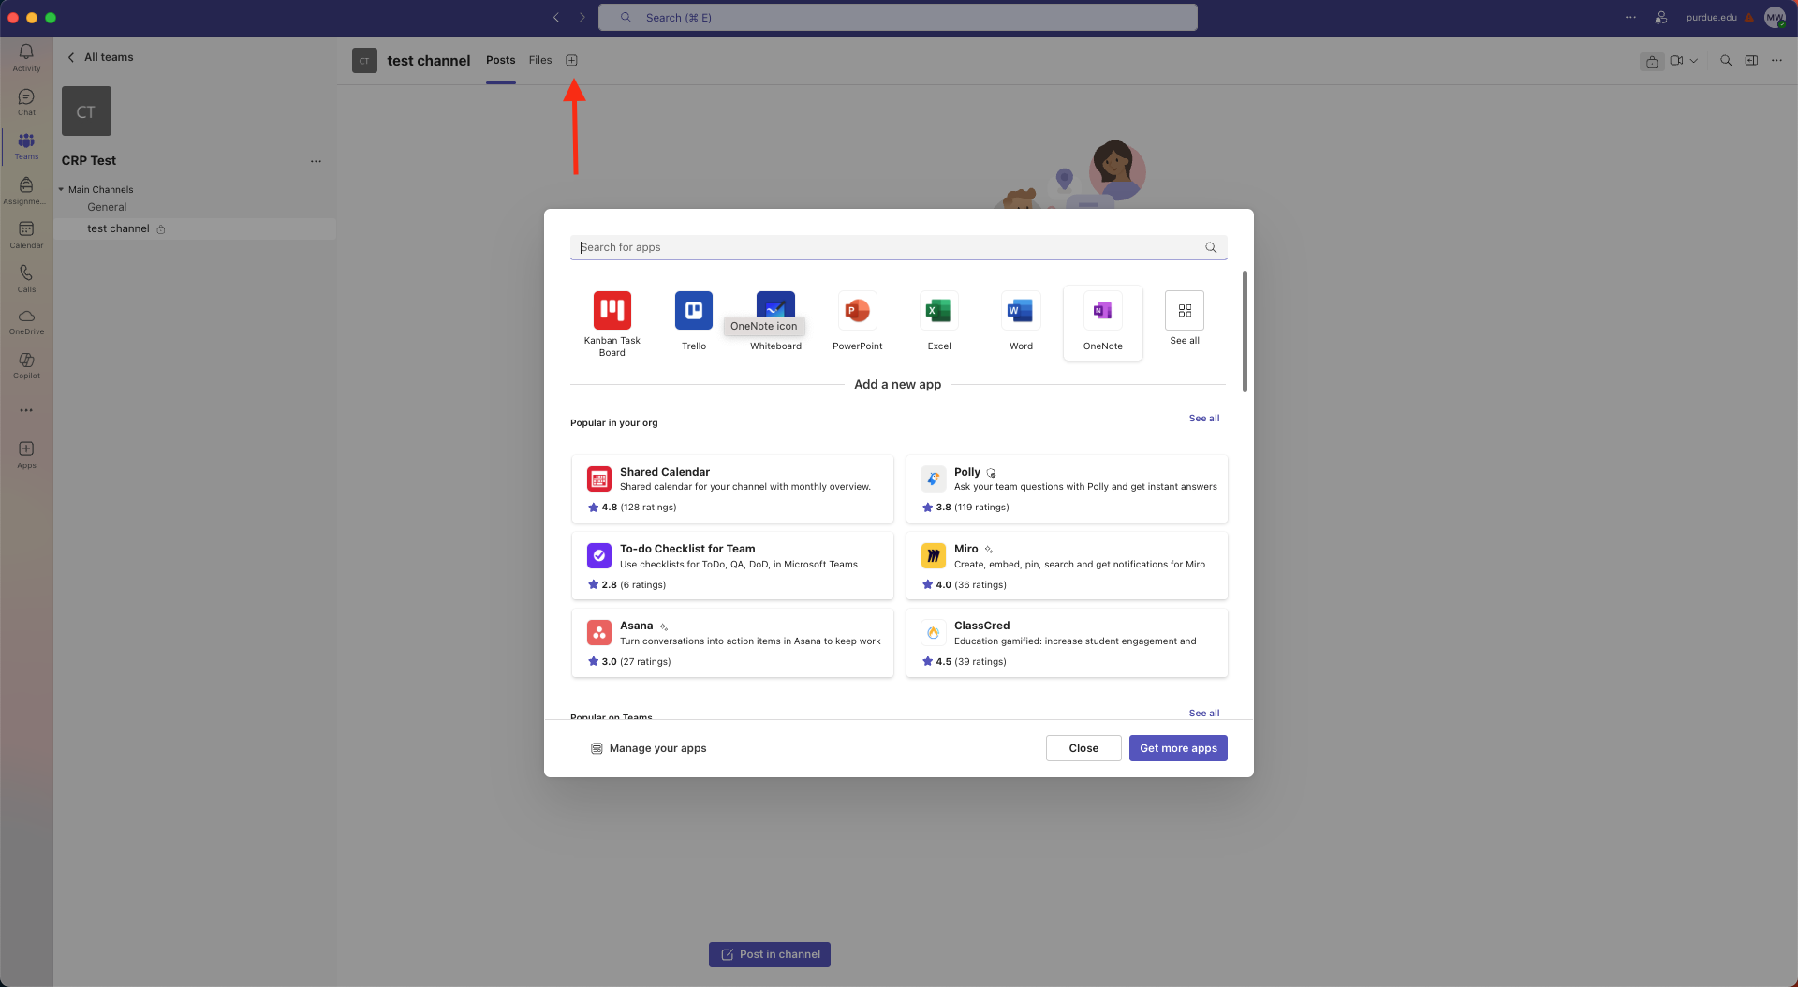
Task: See all apps popular in your org
Action: [x=1203, y=419]
